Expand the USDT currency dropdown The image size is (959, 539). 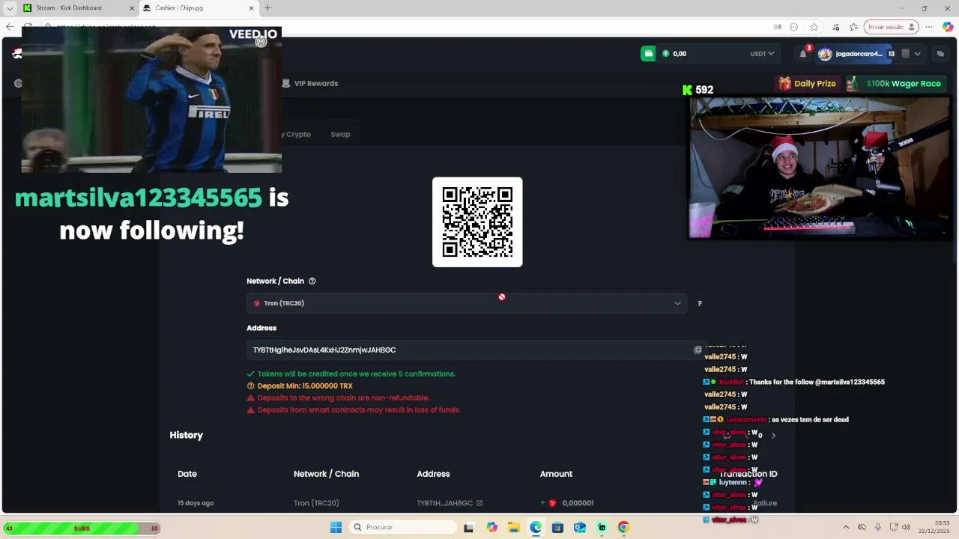click(762, 54)
